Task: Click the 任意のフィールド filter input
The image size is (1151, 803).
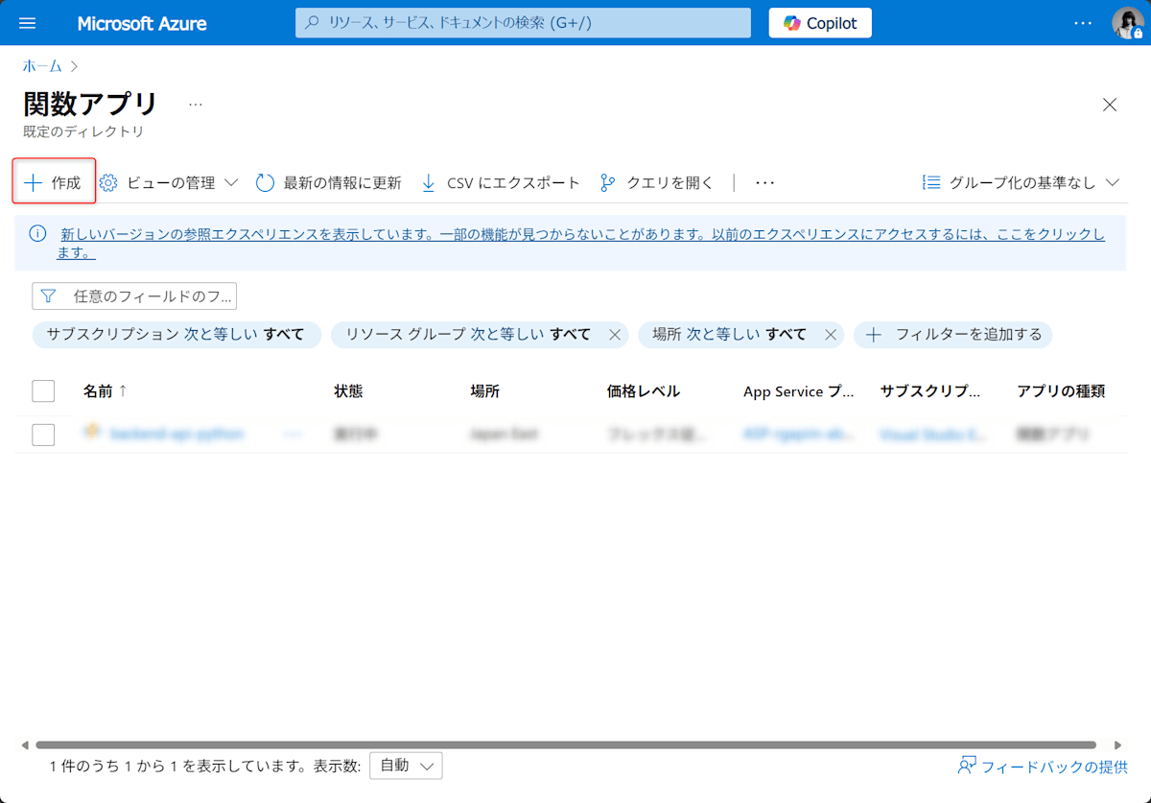Action: (x=134, y=296)
